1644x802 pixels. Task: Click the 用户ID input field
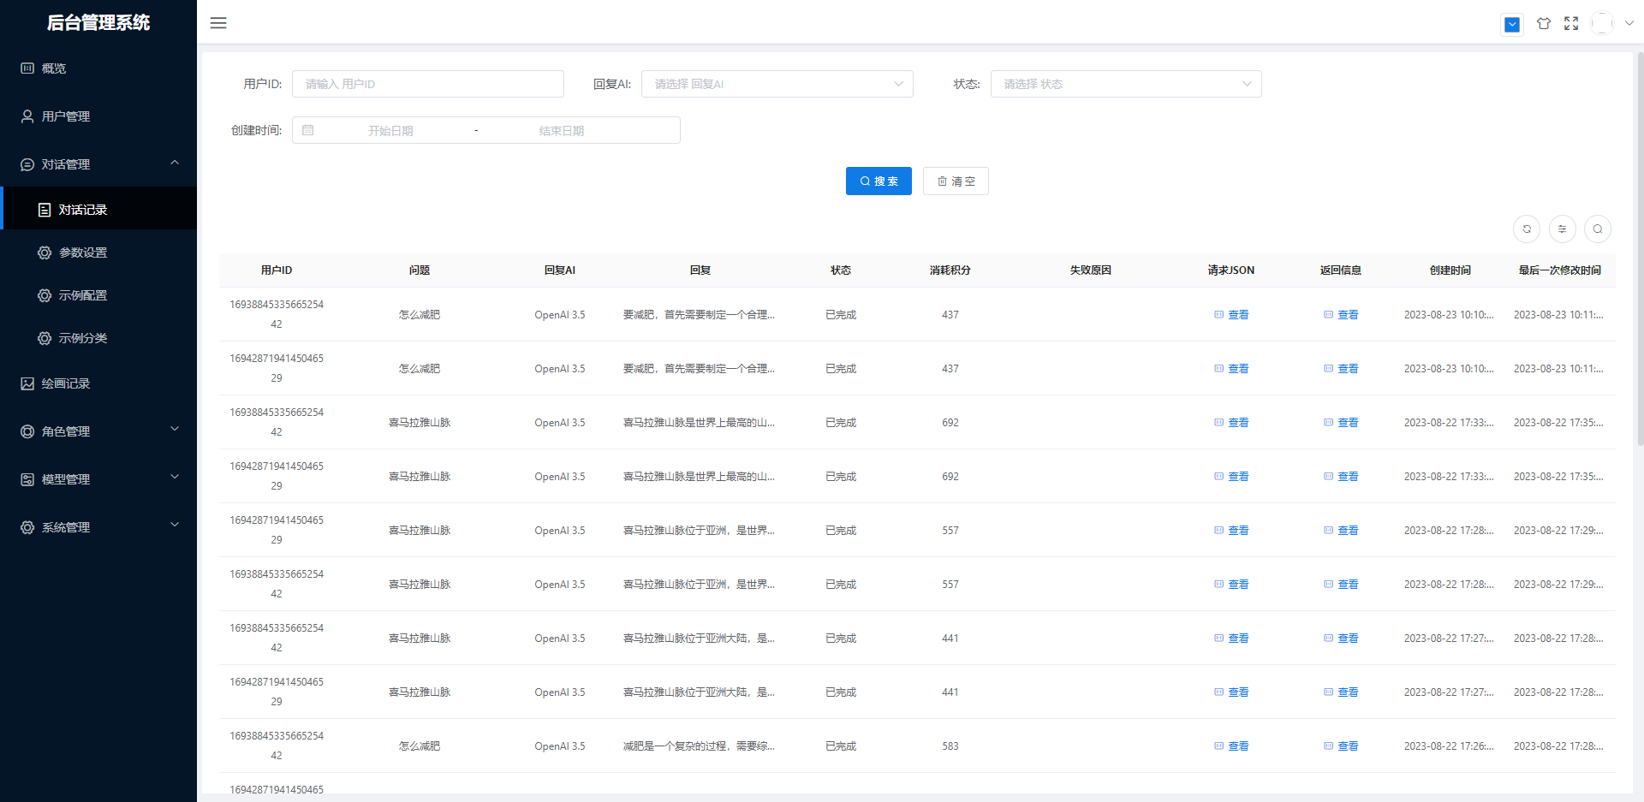click(x=427, y=84)
